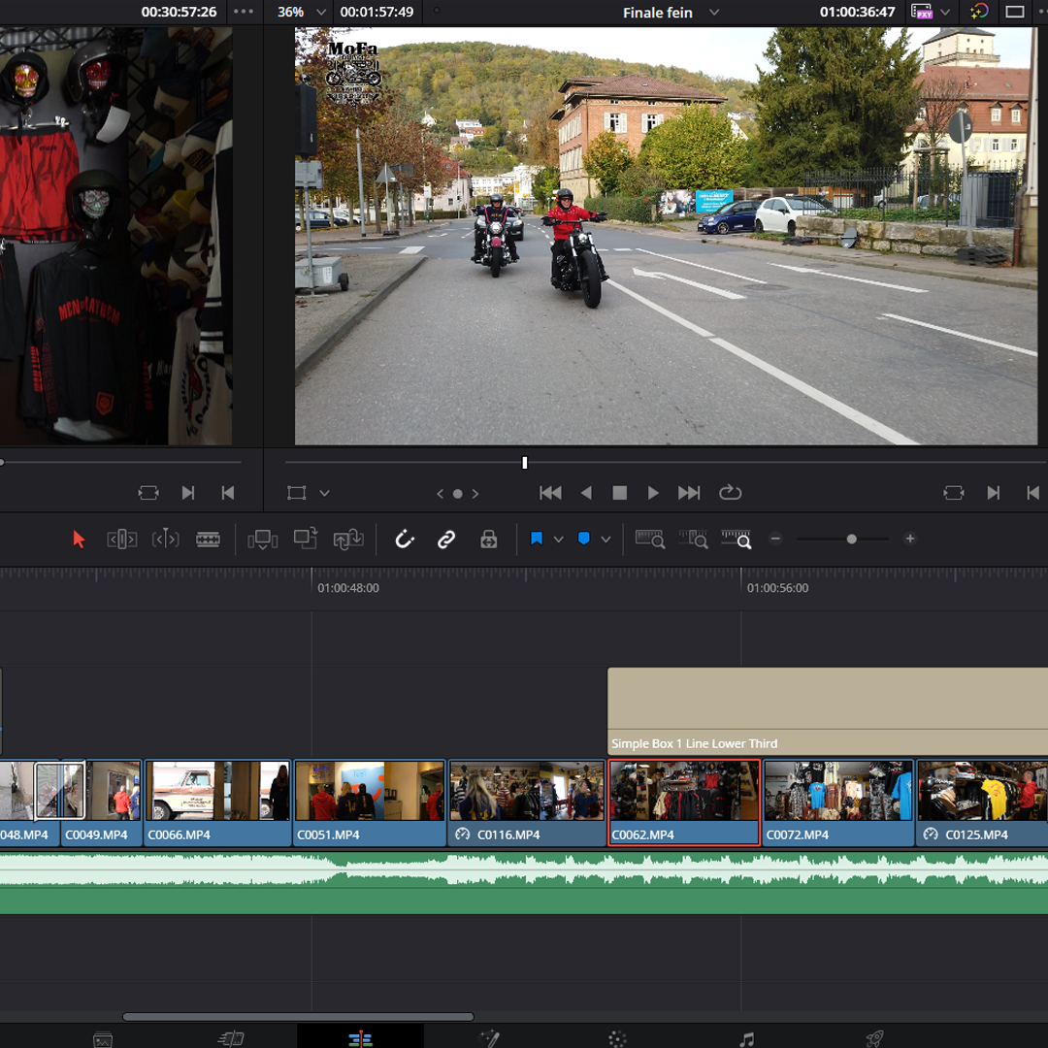Switch to single viewer mode icon
Viewport: 1048px width, 1048px height.
[x=1015, y=12]
